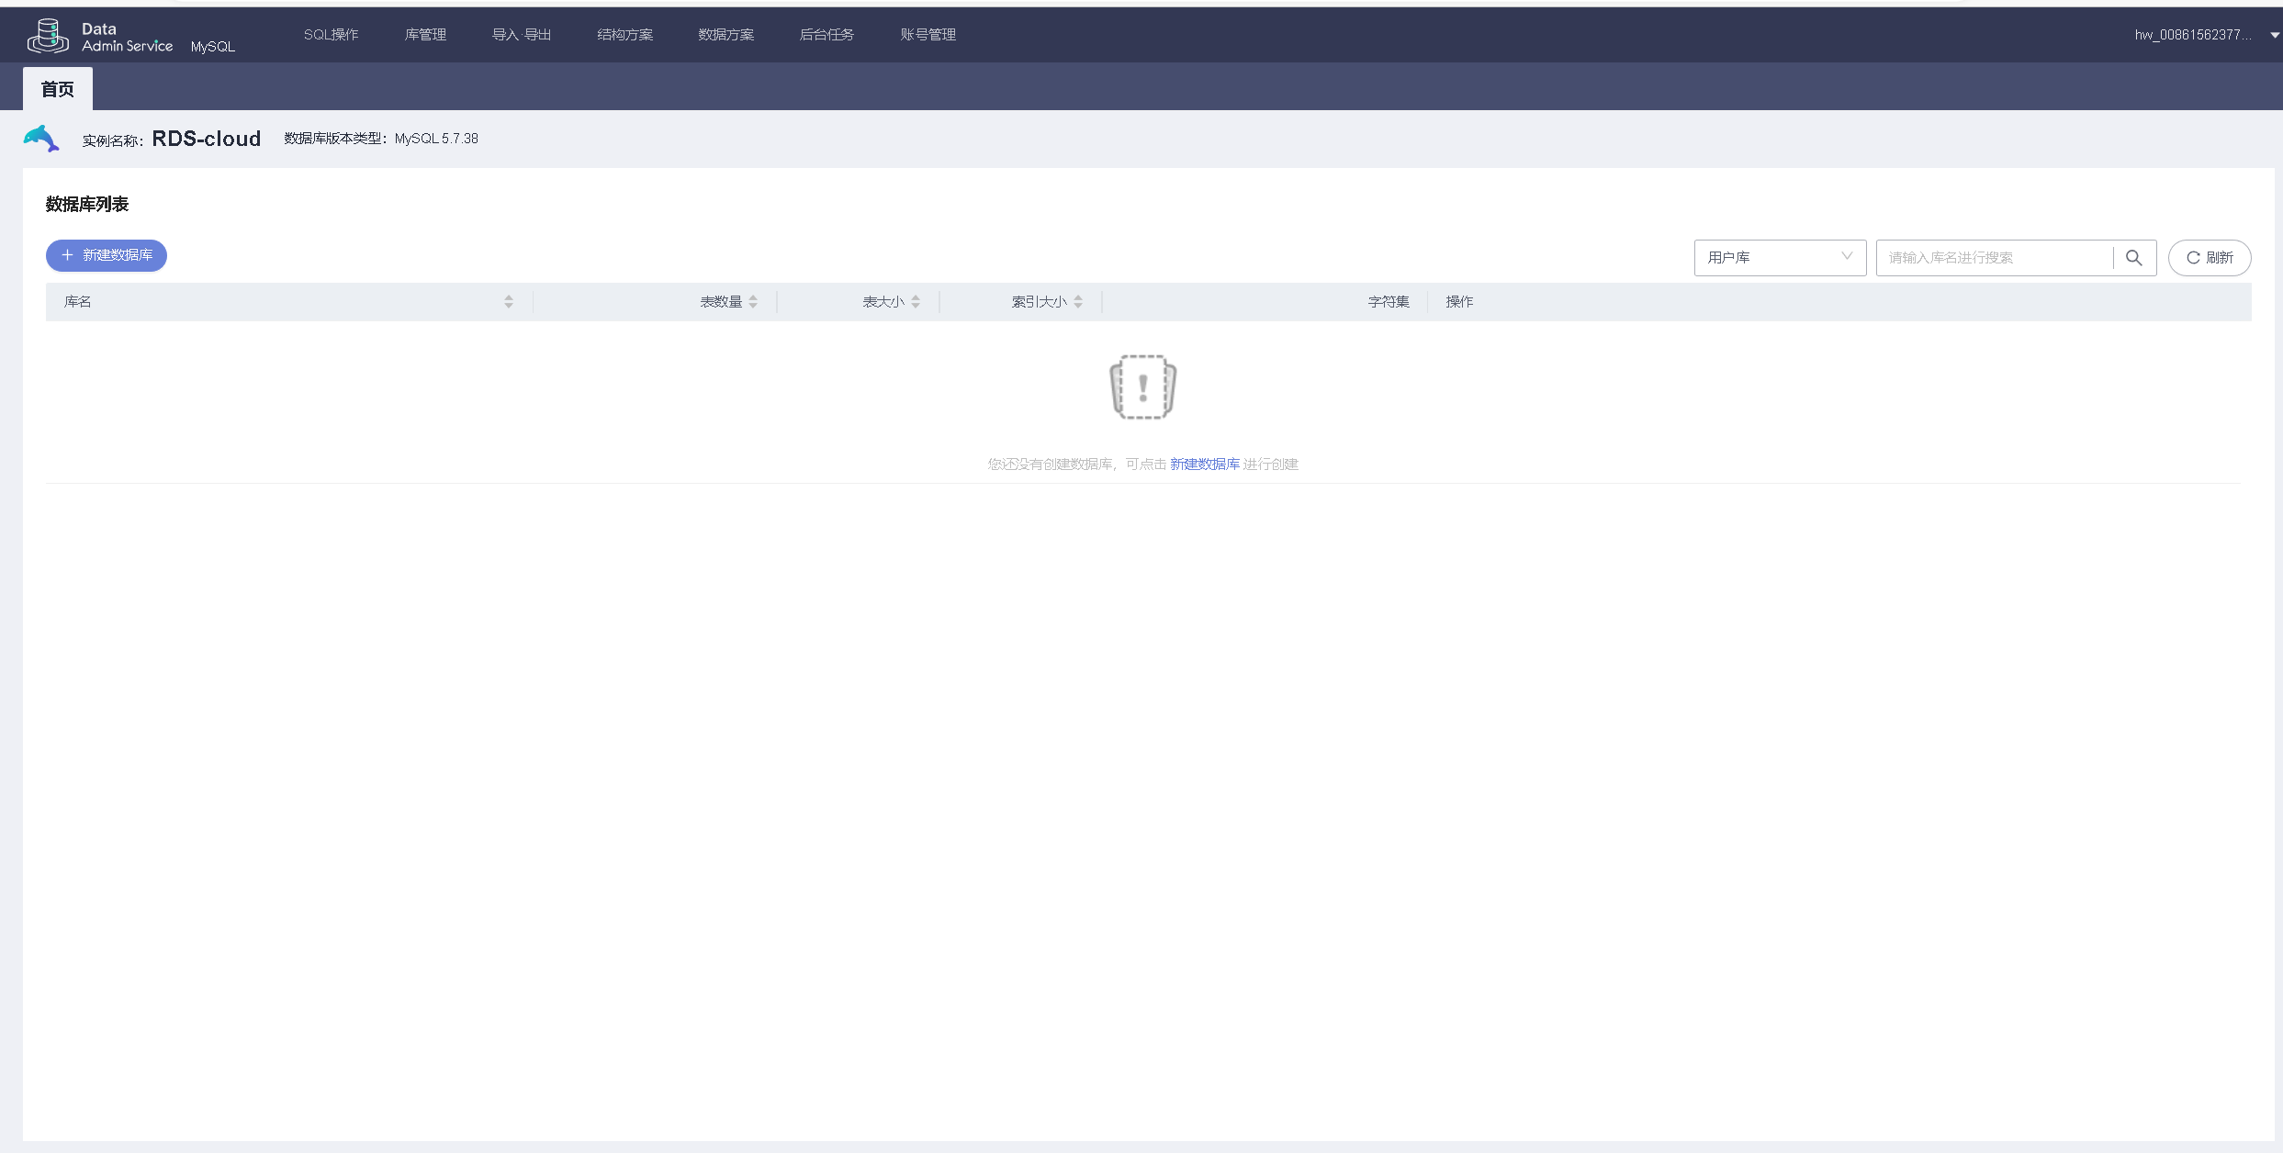
Task: Sort by 表数量 column arrows
Action: (753, 302)
